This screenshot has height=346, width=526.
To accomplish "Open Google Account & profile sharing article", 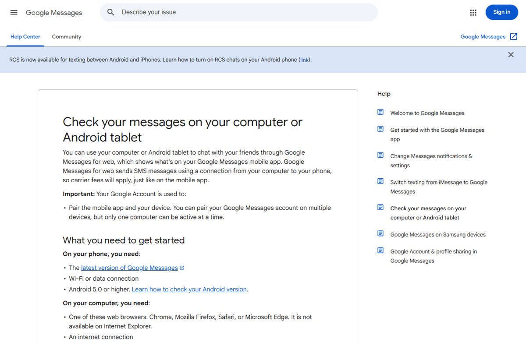I will tap(434, 256).
